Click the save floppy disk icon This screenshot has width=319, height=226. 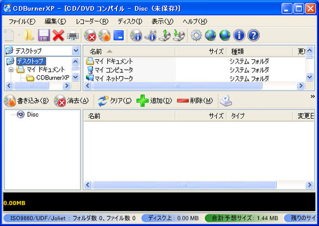click(x=44, y=35)
